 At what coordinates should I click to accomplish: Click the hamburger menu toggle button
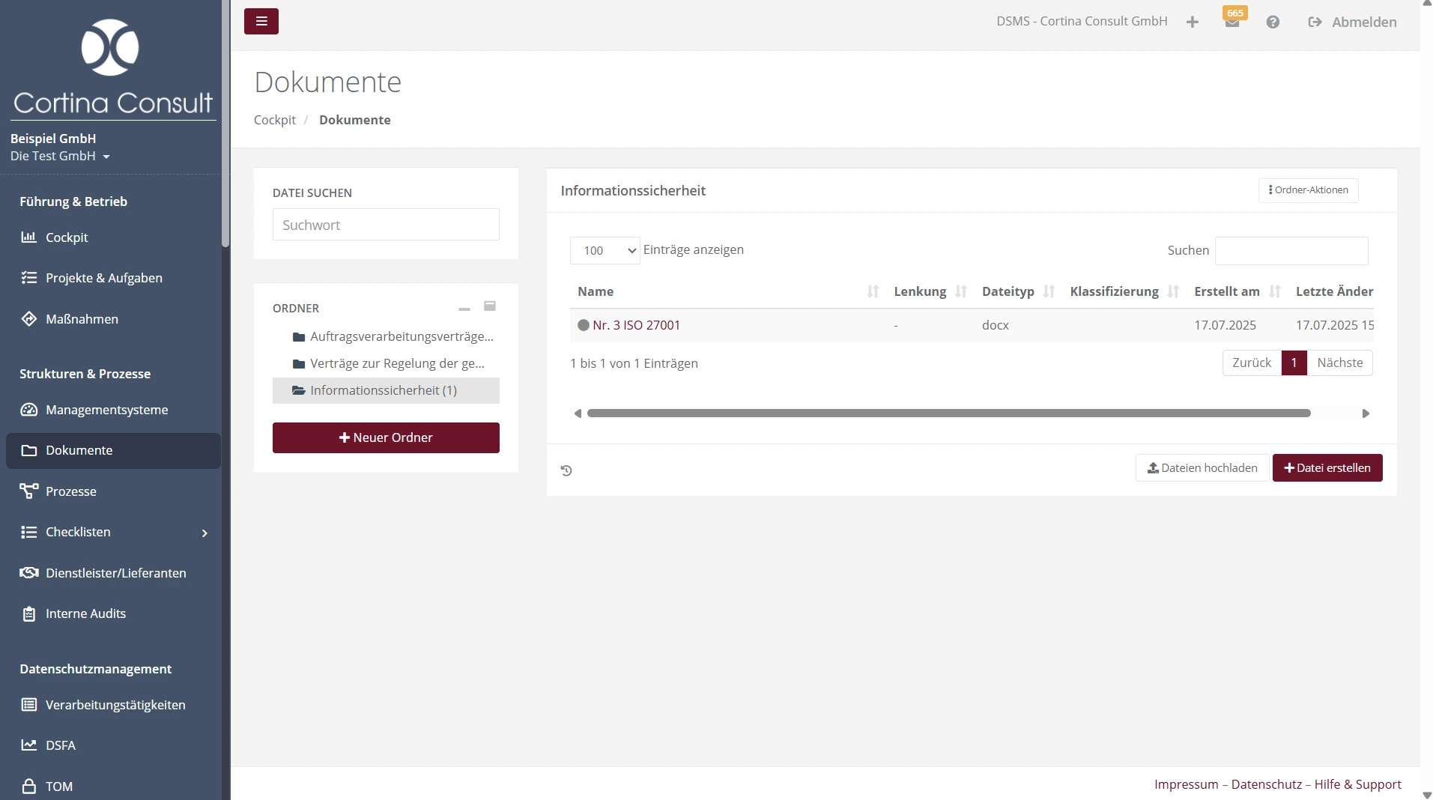261,22
